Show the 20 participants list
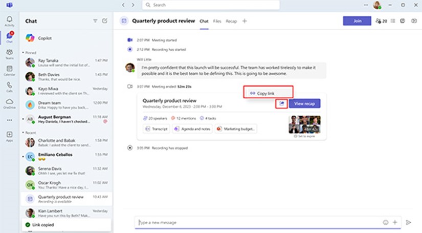The height and width of the screenshot is (233, 422). [x=382, y=21]
